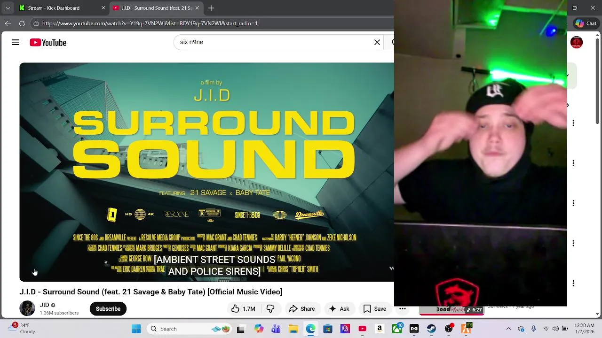The image size is (602, 338).
Task: Open the fourth sidebar video's three-dot menu
Action: click(573, 243)
